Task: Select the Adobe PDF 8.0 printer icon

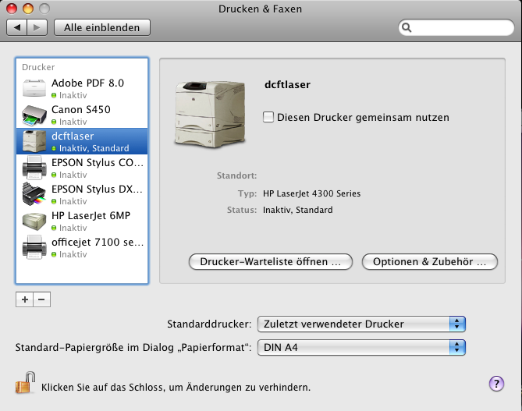Action: point(34,88)
